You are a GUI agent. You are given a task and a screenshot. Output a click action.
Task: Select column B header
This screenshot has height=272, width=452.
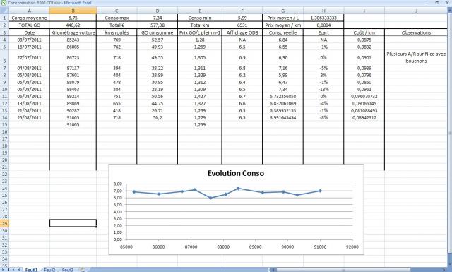73,11
